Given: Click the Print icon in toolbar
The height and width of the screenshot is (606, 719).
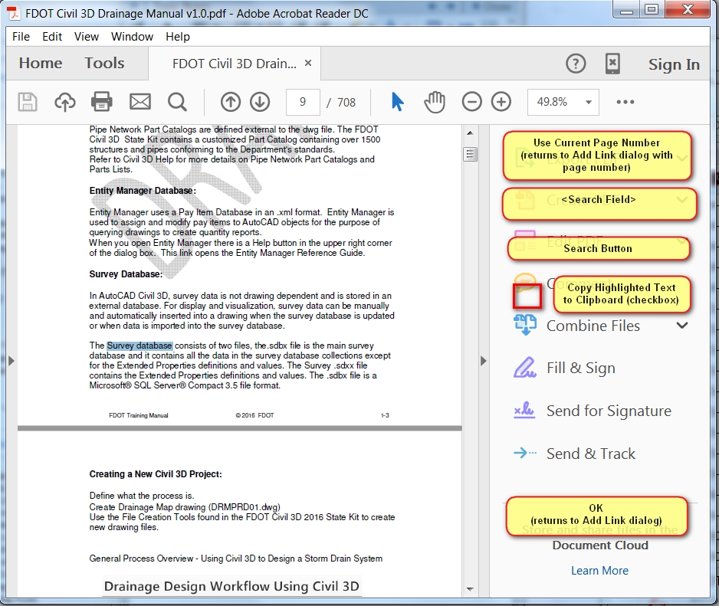Looking at the screenshot, I should [102, 102].
